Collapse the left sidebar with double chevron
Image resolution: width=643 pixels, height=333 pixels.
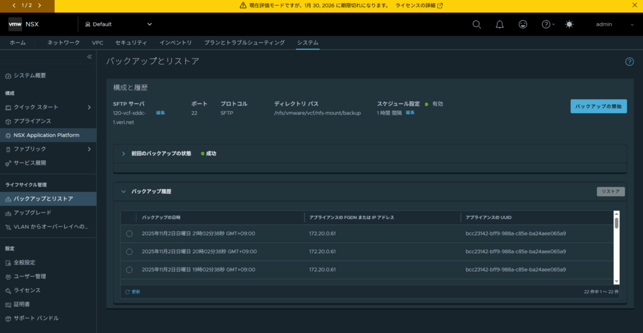89,57
